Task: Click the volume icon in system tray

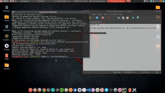Action: point(154,1)
